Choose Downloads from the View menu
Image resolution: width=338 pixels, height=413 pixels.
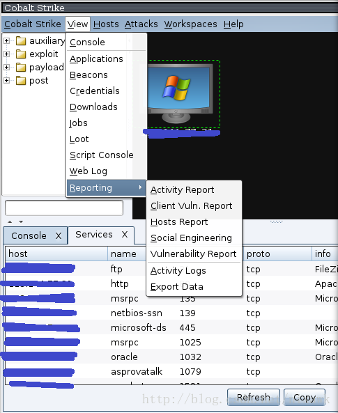coord(106,107)
